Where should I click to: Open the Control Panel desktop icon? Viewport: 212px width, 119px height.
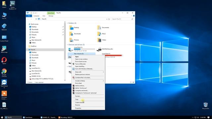4,38
